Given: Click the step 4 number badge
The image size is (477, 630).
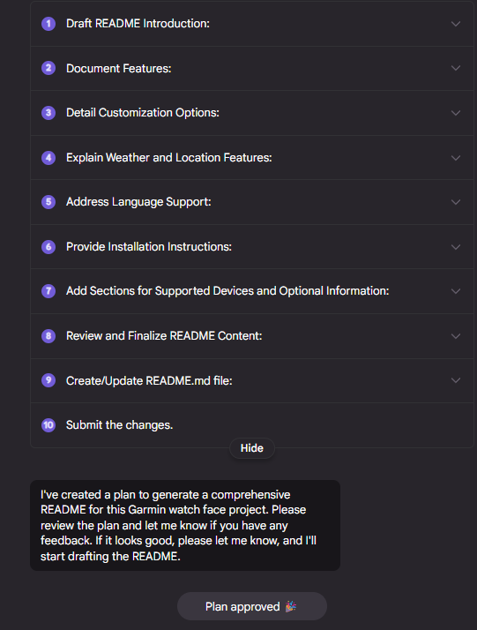Looking at the screenshot, I should 48,157.
